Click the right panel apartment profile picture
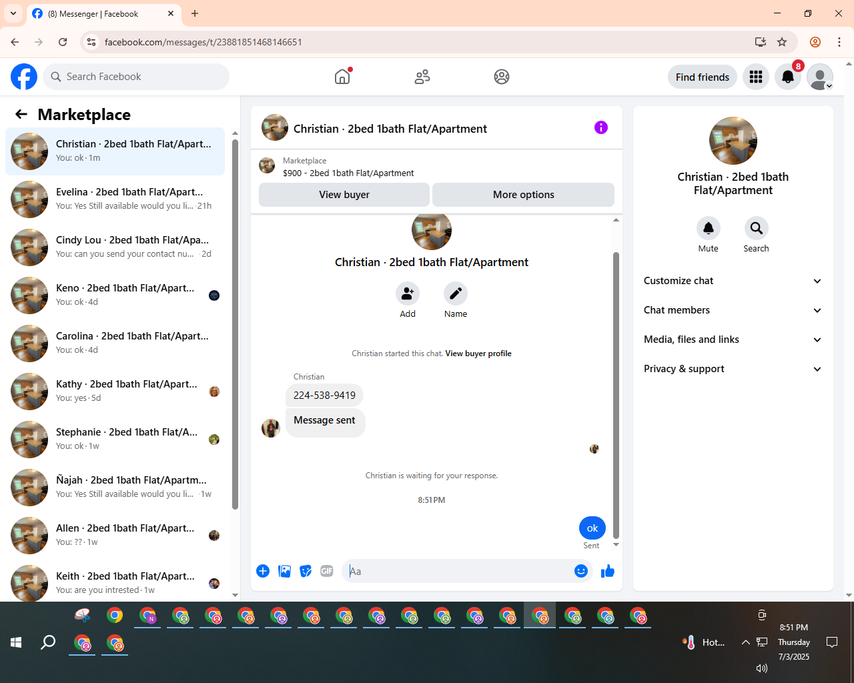 pos(733,141)
